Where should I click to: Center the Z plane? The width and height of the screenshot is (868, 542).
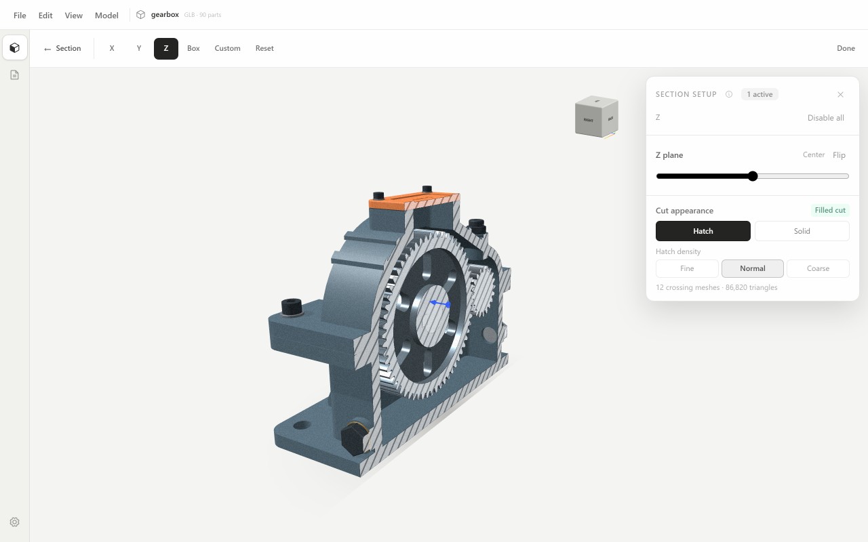[814, 154]
